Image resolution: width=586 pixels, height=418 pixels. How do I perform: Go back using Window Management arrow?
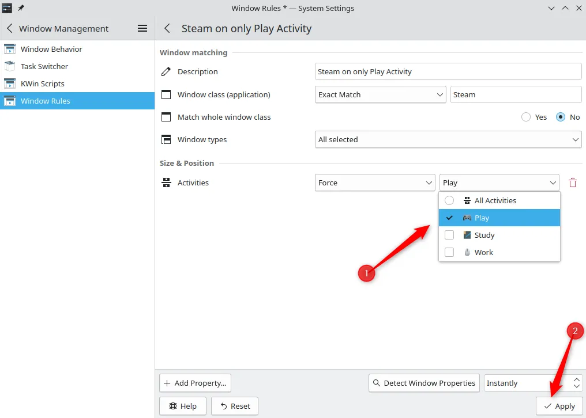[10, 28]
